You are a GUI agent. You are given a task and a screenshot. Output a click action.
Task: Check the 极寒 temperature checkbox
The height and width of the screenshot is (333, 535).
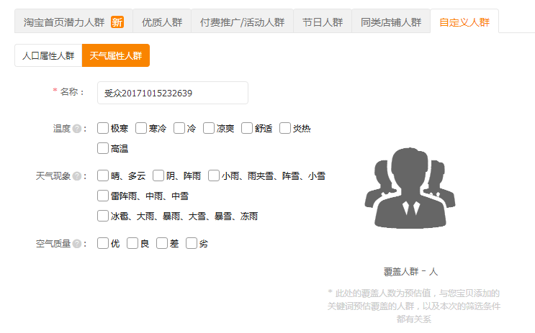pyautogui.click(x=103, y=129)
